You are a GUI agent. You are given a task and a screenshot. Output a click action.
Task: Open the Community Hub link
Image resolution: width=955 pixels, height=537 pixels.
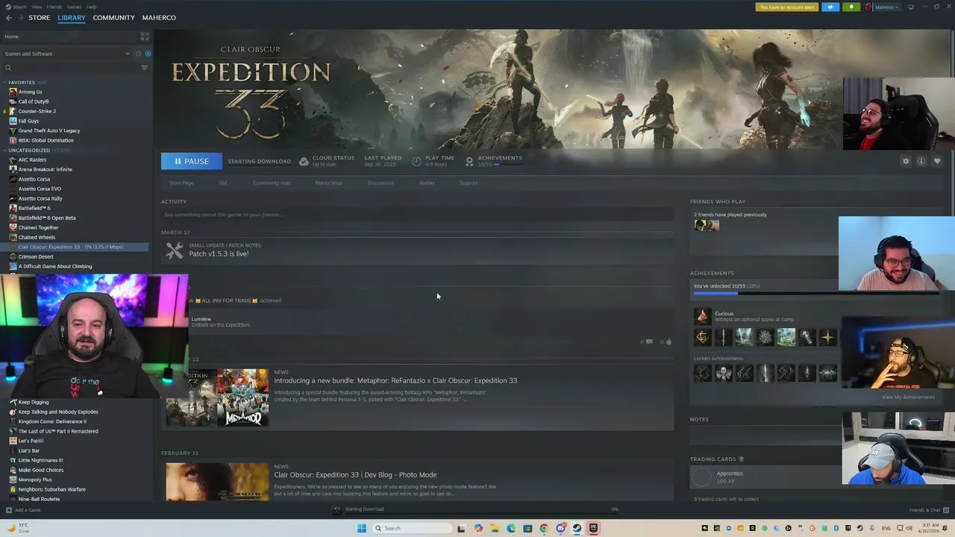(x=272, y=183)
